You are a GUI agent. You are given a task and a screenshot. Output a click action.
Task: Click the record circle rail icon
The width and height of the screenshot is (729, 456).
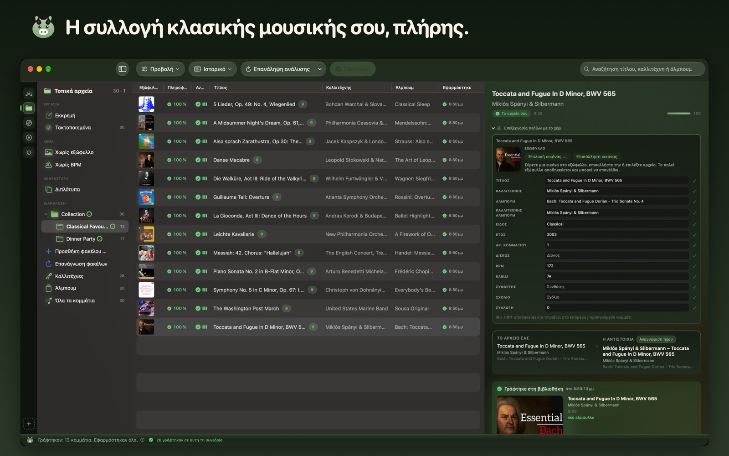29,138
